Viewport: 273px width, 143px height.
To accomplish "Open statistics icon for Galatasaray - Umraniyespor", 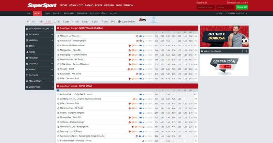I will tap(143, 41).
